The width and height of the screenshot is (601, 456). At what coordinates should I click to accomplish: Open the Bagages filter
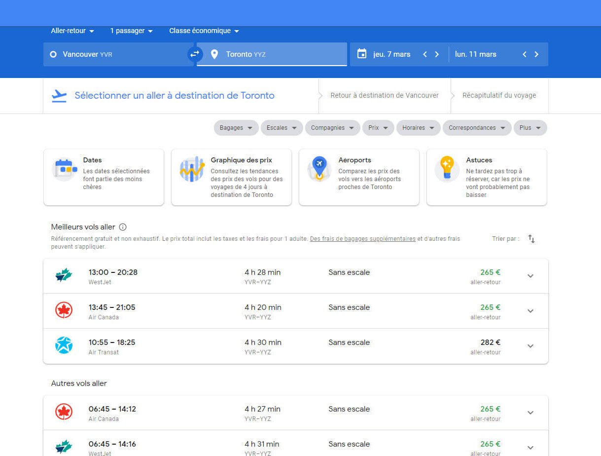236,128
